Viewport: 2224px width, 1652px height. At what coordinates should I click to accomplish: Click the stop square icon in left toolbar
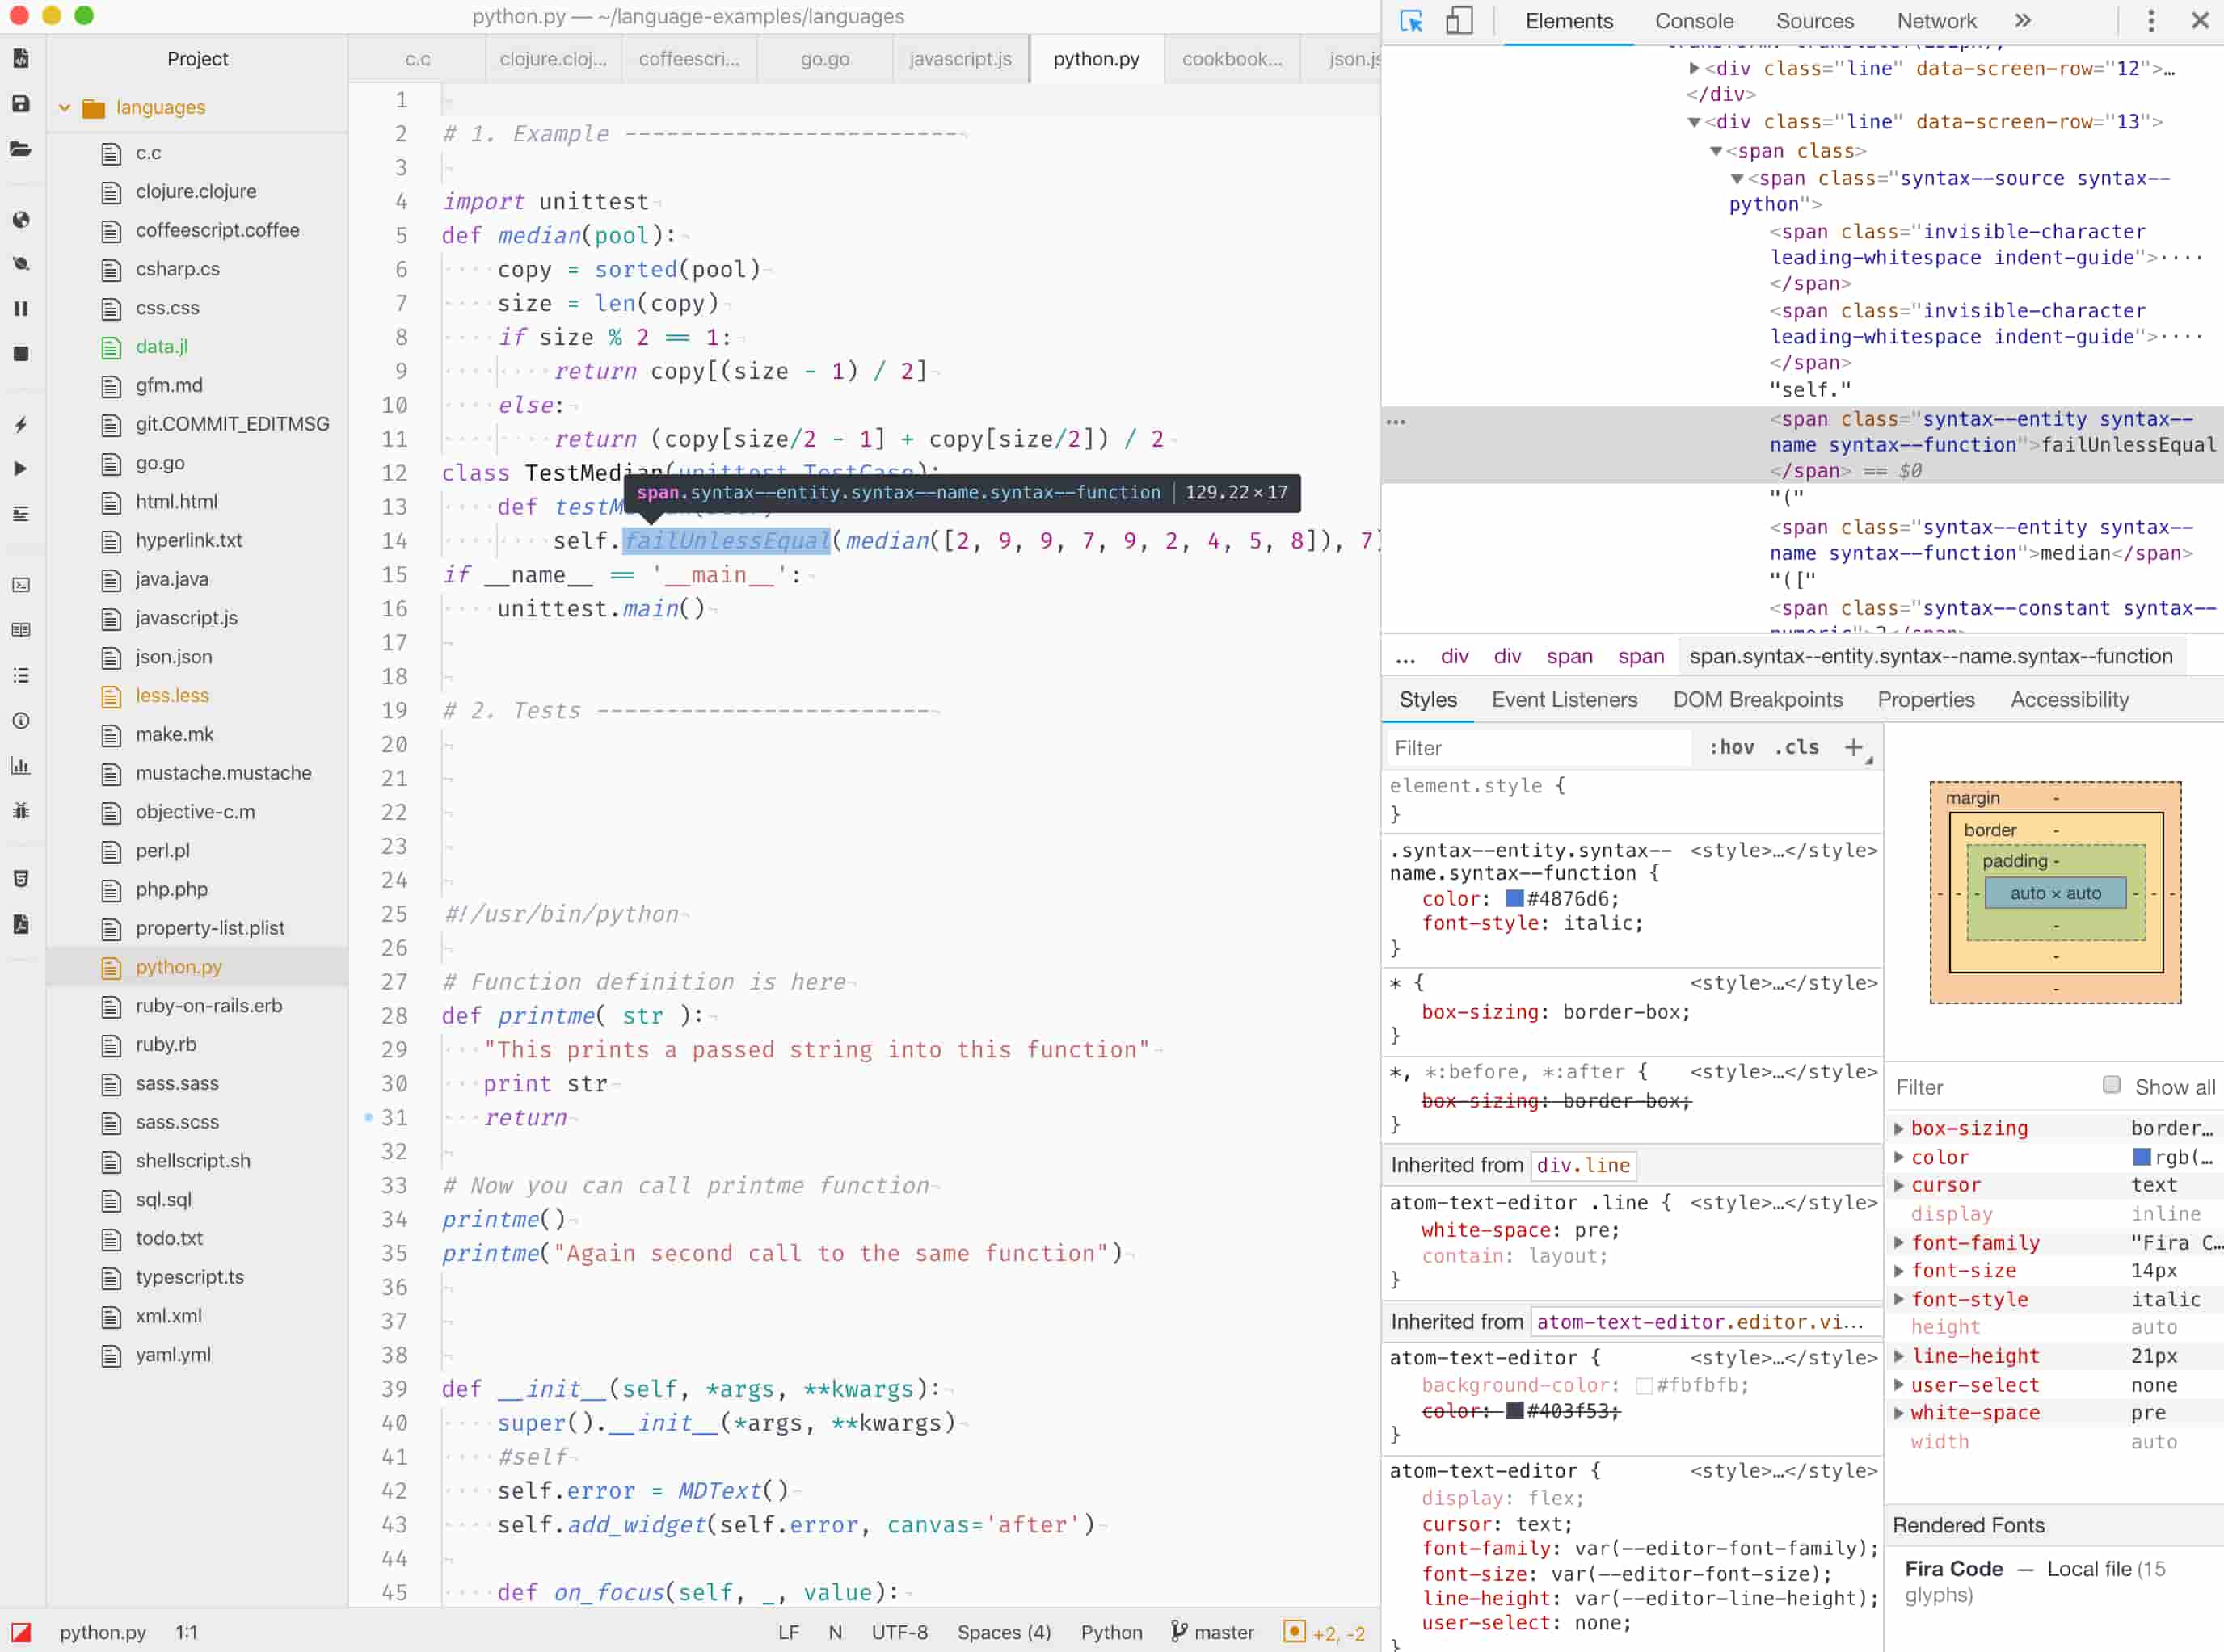[x=20, y=353]
